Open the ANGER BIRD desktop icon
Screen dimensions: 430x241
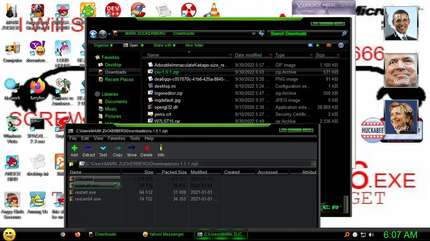[x=12, y=168]
